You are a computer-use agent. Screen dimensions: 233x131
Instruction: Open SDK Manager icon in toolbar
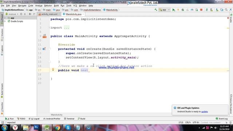pos(217,10)
